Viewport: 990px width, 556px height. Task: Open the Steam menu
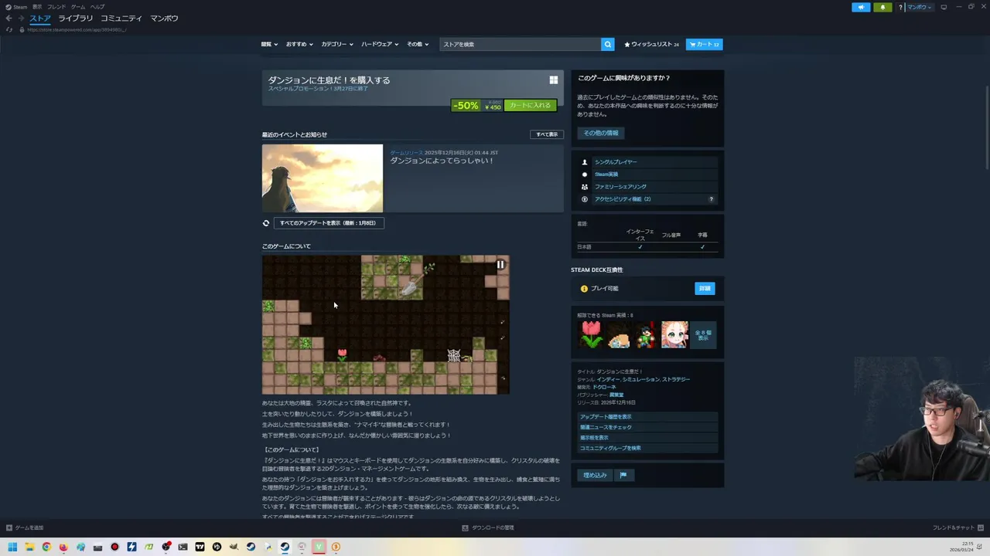[x=17, y=7]
